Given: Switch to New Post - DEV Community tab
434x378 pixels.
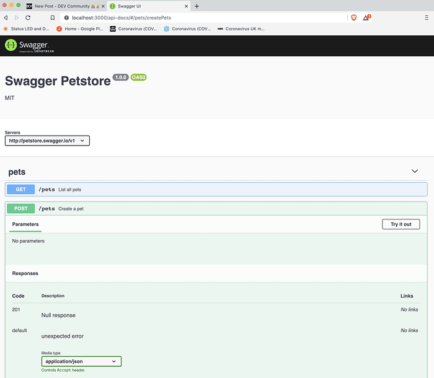Looking at the screenshot, I should [x=66, y=6].
